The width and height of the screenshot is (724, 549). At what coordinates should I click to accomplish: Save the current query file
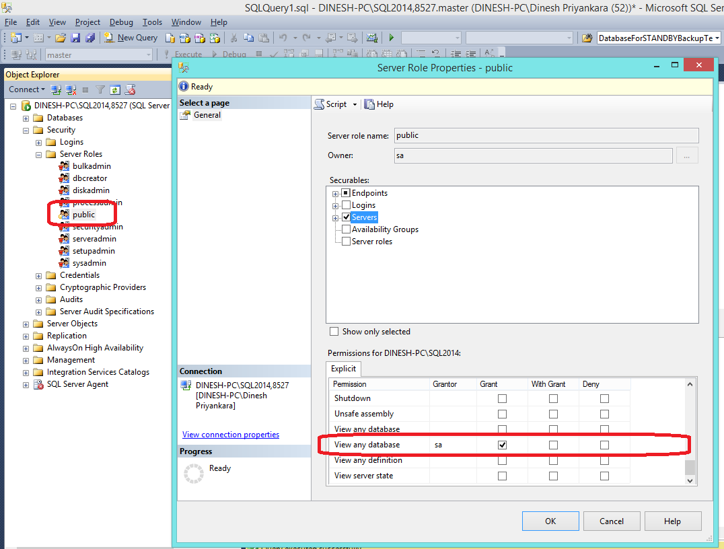(75, 37)
